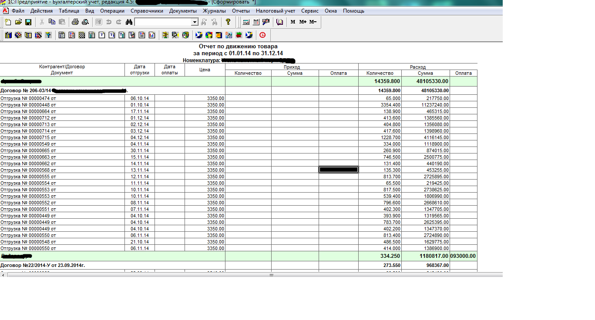Click the New document icon
595x320 pixels.
pos(8,22)
